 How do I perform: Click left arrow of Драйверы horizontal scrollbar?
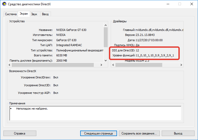point(113,65)
